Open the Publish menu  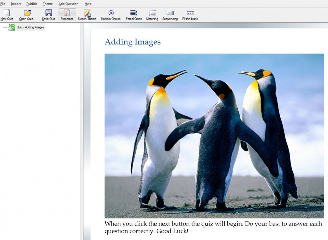[31, 4]
